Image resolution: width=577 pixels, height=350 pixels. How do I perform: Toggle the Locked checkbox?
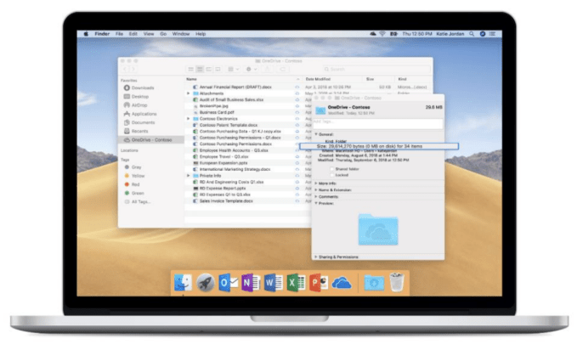tap(331, 175)
